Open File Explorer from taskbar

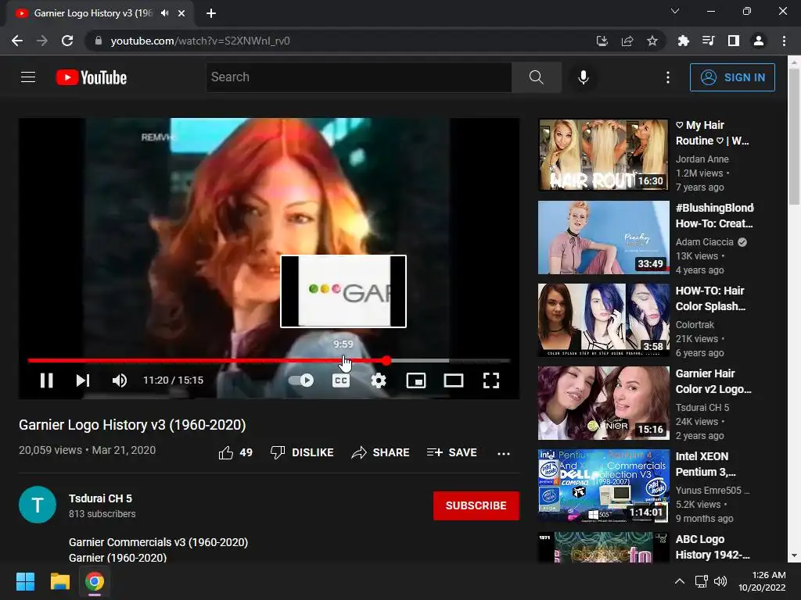click(59, 581)
